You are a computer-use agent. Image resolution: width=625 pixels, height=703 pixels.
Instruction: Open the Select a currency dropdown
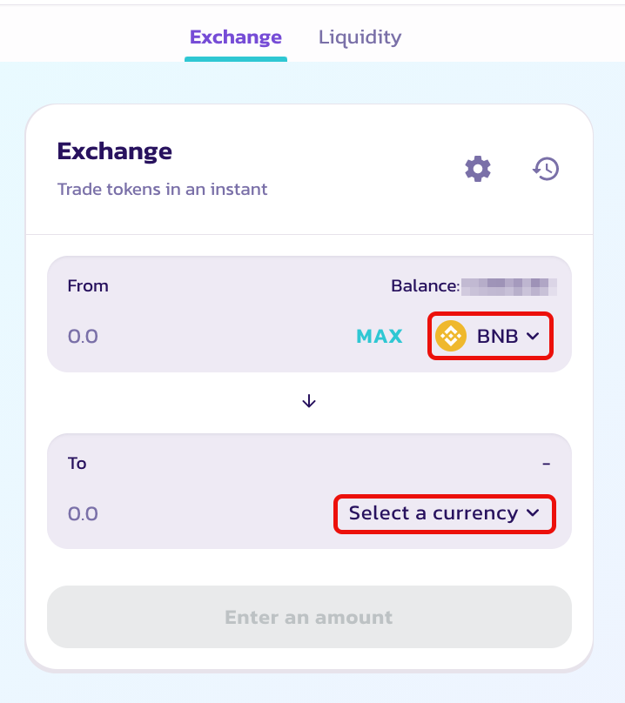pos(445,514)
